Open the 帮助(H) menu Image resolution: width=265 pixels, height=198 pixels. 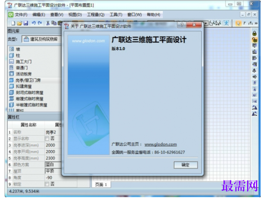tap(153, 15)
